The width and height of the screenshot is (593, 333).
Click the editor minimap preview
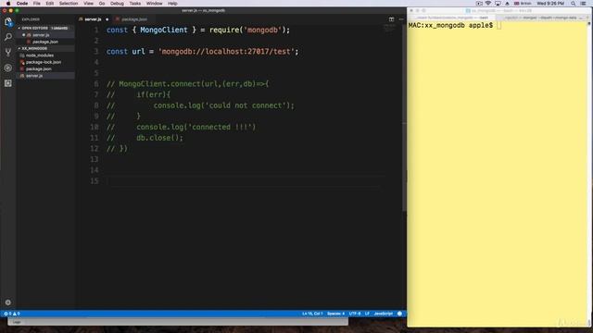[389, 29]
